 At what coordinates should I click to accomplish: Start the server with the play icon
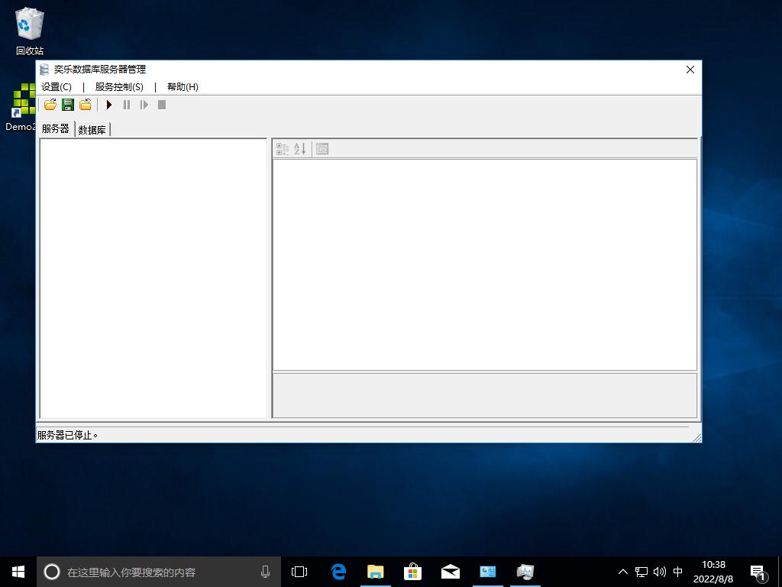tap(109, 105)
